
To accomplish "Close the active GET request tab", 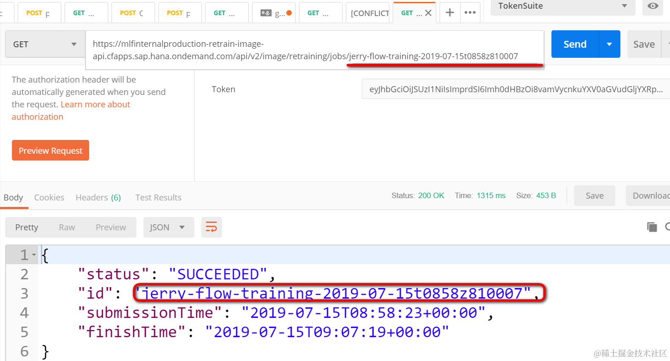I will coord(428,13).
